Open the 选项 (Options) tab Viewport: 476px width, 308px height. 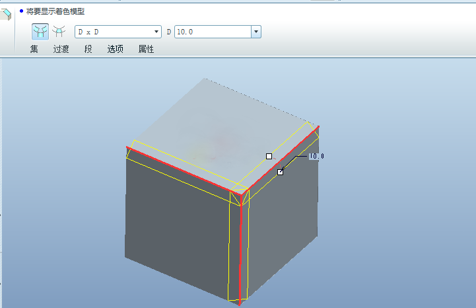116,49
